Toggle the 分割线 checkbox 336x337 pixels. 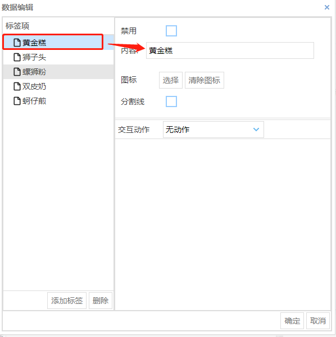tap(171, 101)
